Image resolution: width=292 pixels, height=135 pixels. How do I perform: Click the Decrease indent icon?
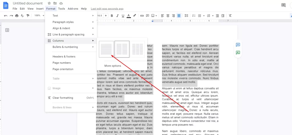[217, 16]
